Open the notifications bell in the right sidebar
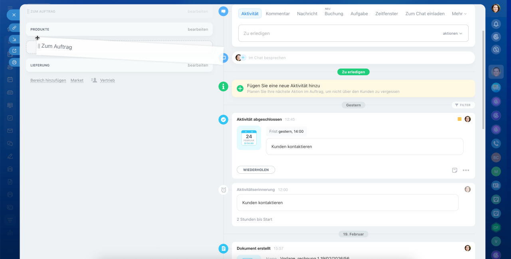Screen dimensions: 511x259 (496, 24)
